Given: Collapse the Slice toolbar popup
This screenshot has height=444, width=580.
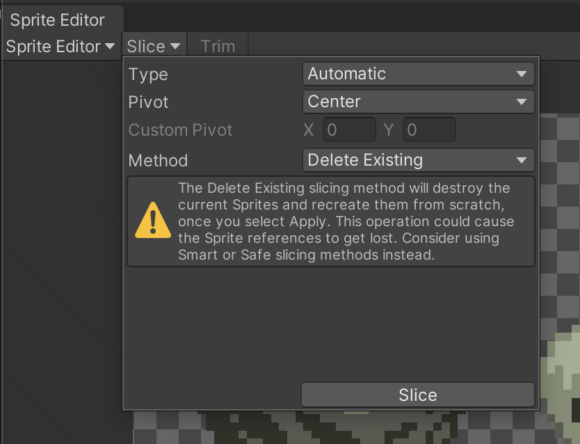Looking at the screenshot, I should click(x=154, y=47).
